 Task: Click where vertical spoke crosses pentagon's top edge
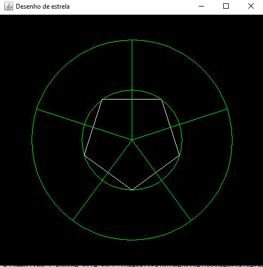tap(132, 100)
